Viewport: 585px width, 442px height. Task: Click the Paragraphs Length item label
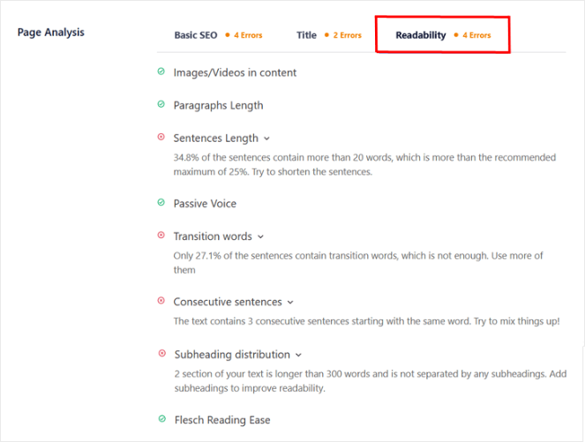click(218, 106)
